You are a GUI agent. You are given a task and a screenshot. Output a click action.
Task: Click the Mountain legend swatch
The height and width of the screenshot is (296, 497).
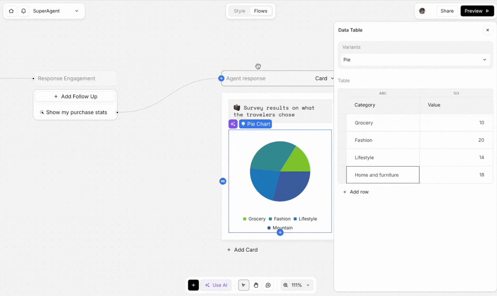[x=269, y=228]
